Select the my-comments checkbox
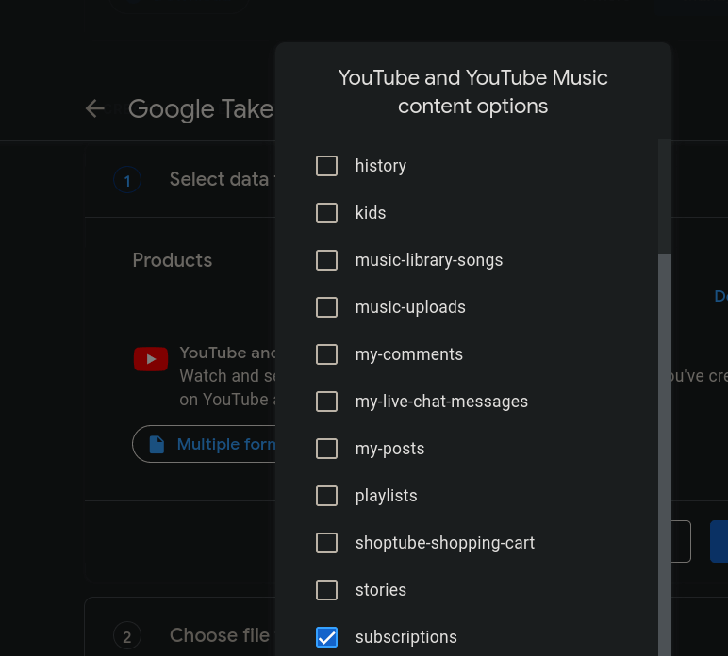Image resolution: width=728 pixels, height=656 pixels. [x=326, y=354]
